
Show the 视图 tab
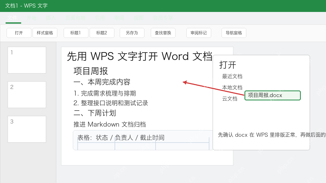[139, 18]
